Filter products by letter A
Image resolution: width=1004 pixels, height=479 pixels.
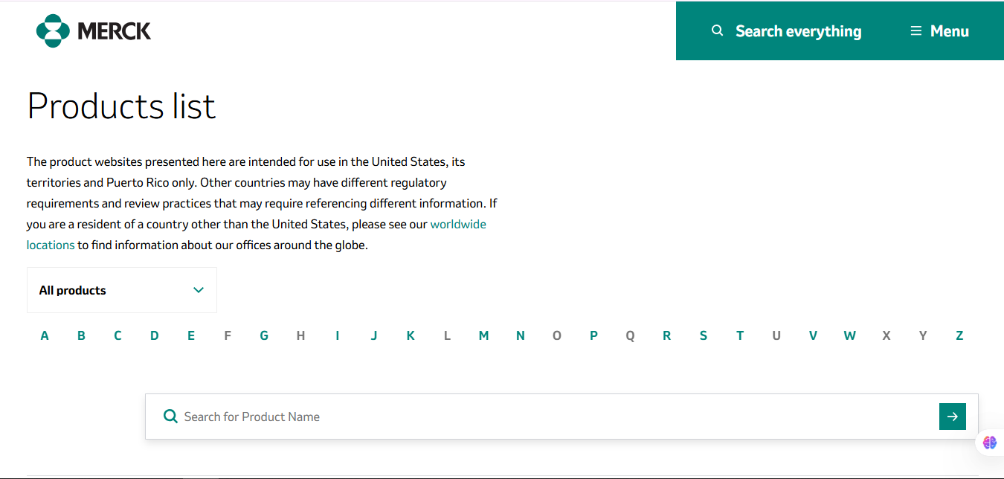pos(45,335)
